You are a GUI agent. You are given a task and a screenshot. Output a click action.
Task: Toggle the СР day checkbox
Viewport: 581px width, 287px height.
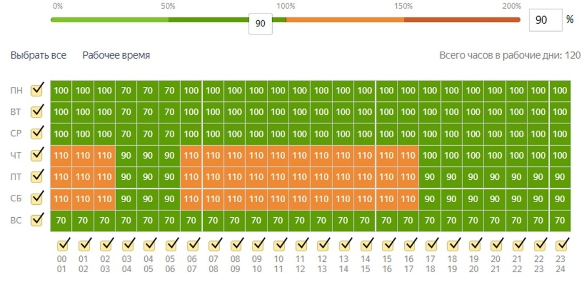tap(37, 133)
